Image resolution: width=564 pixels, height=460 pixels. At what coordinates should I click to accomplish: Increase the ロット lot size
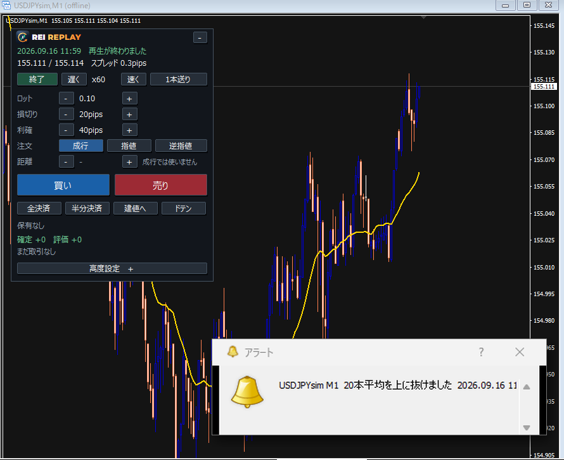click(129, 99)
